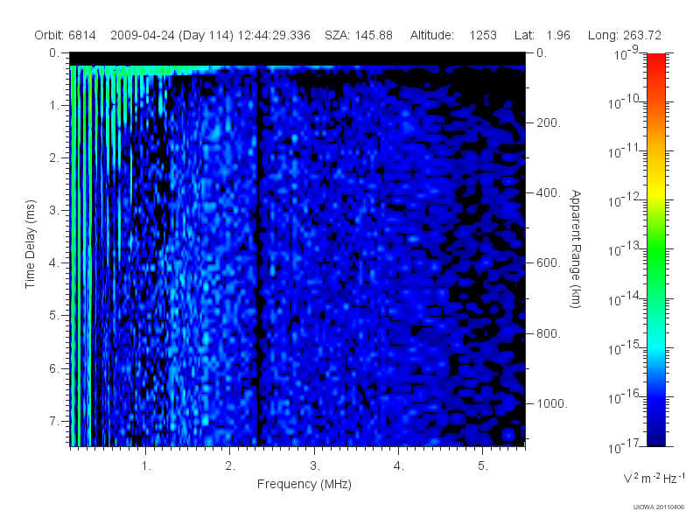Click apparent range tick label 600.

tap(549, 263)
